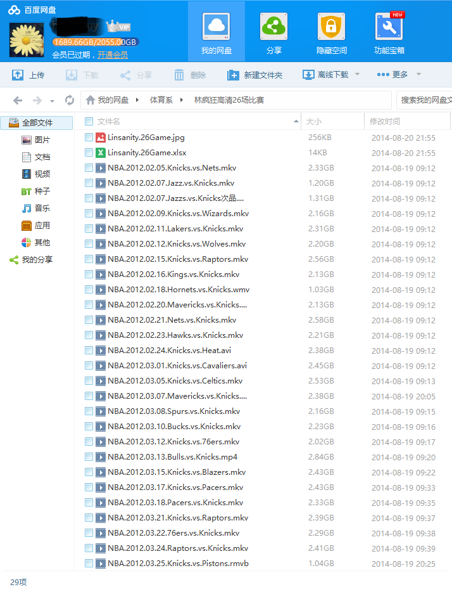Select 图片 category in sidebar
452x594 pixels.
click(36, 140)
